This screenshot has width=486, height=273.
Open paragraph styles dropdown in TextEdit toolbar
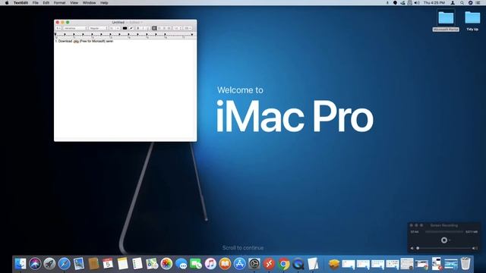click(58, 28)
